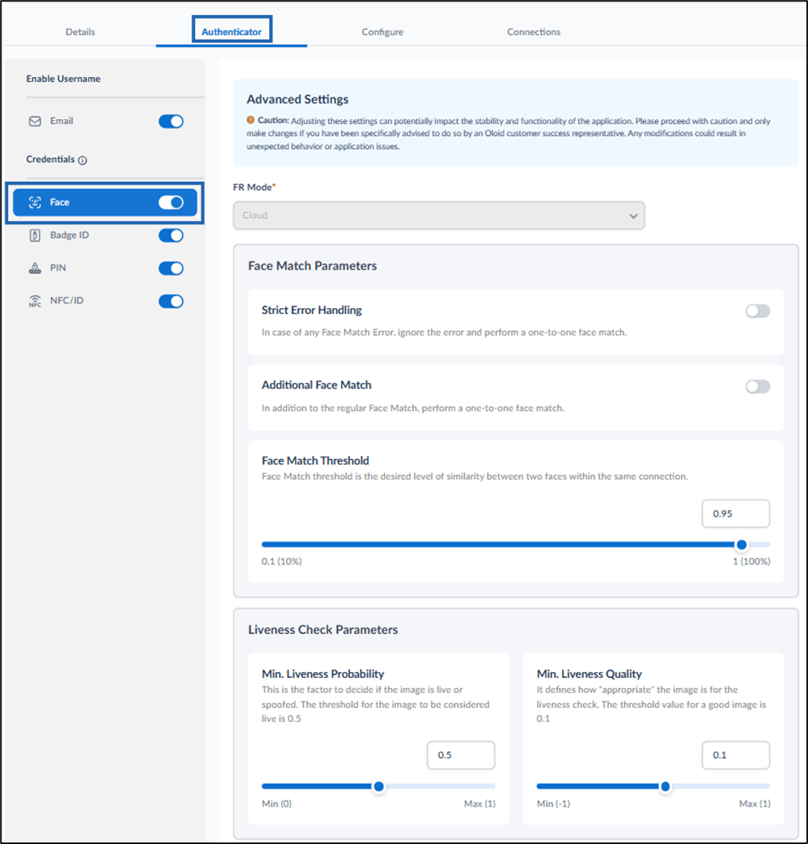The width and height of the screenshot is (808, 844).
Task: Click the Min (-1) label
Action: tap(553, 804)
